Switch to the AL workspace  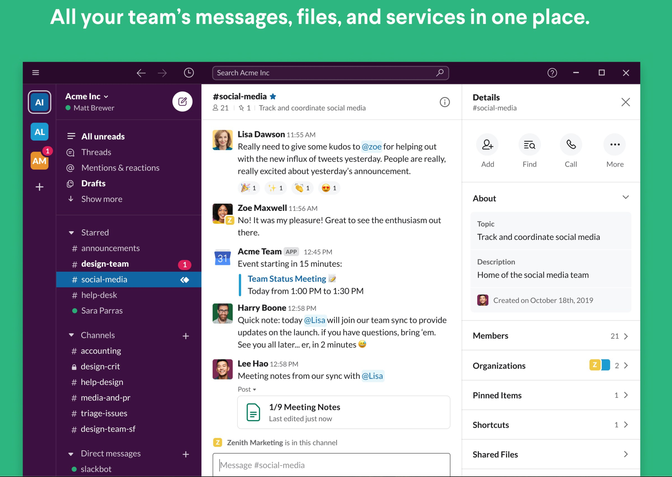tap(39, 132)
